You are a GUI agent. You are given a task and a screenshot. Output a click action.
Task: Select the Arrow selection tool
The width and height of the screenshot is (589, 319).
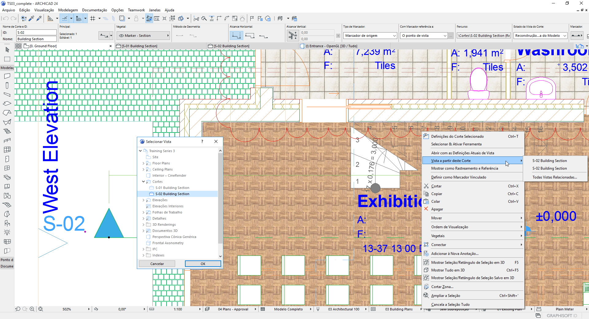pos(7,50)
